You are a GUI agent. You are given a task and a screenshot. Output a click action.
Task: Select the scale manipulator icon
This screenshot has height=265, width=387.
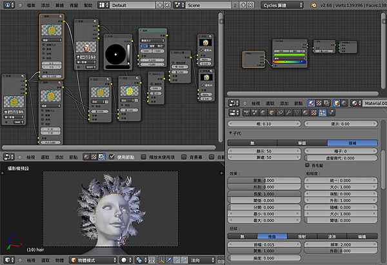[x=184, y=260]
